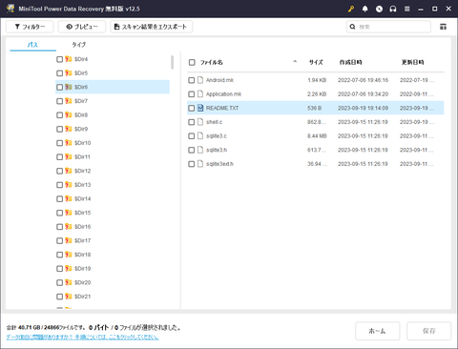
Task: Open the hamburger menu icon
Action: coord(407,9)
